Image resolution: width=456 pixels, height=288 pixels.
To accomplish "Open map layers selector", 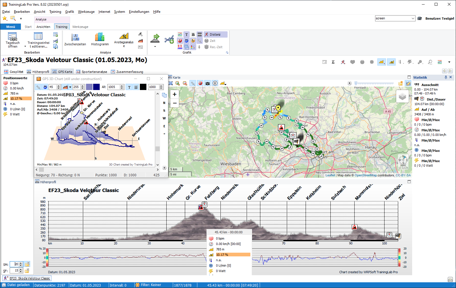I will pos(402,97).
